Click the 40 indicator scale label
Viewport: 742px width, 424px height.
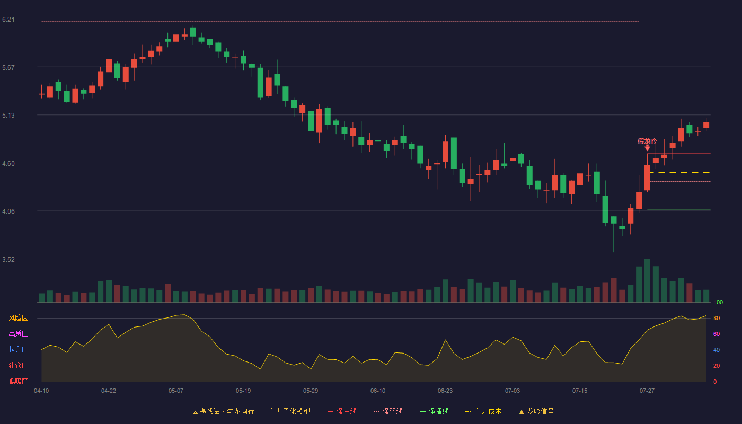[x=716, y=350]
